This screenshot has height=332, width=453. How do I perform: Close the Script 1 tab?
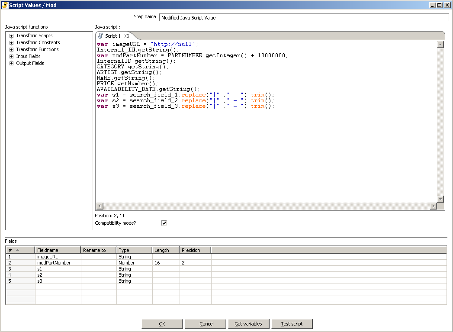[126, 36]
